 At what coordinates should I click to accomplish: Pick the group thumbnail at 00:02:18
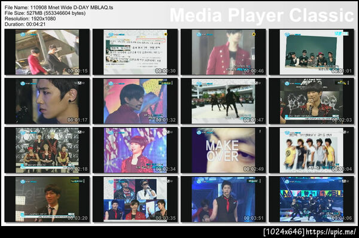[x=47, y=150]
